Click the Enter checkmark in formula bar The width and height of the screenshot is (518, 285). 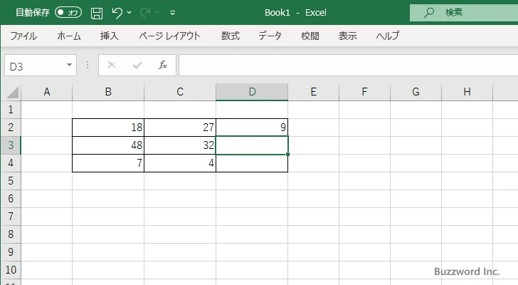(137, 65)
